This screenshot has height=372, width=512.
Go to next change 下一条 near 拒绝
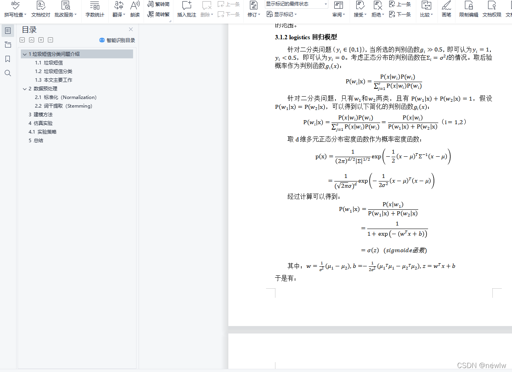click(400, 14)
